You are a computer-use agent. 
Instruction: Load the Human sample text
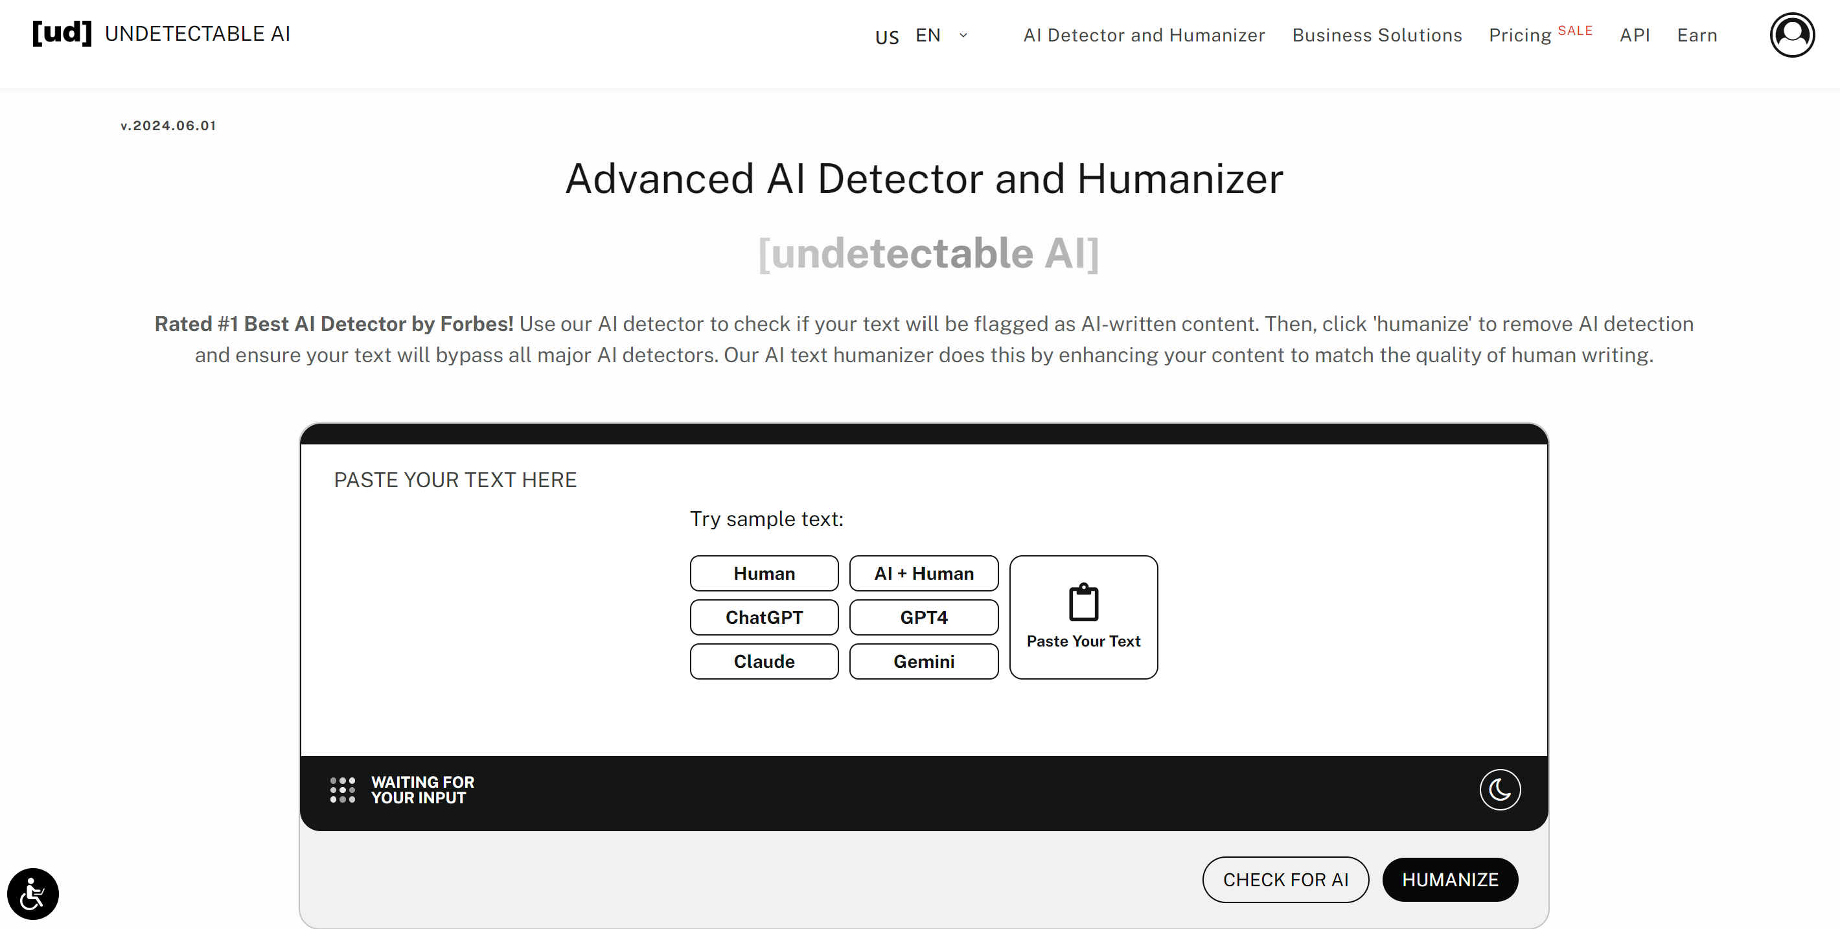[764, 573]
